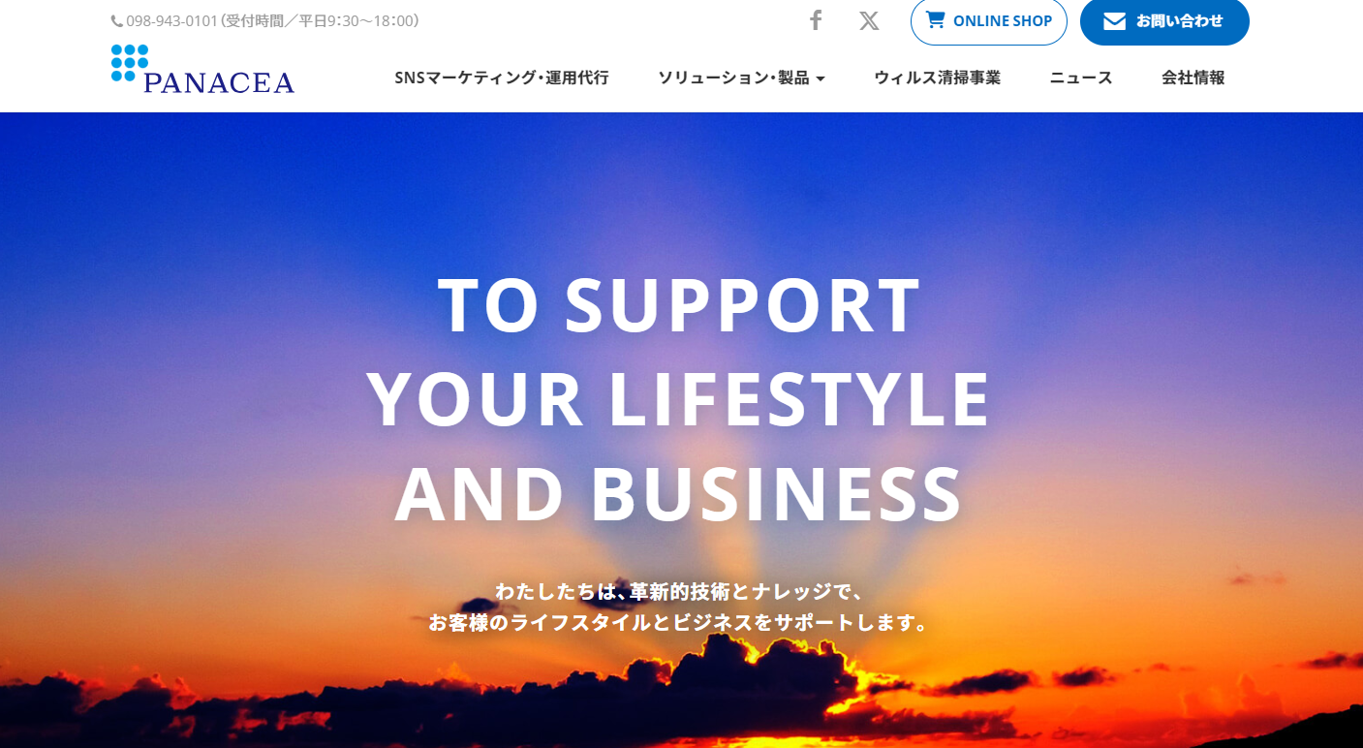Click the お問い合わせ contact button
Screen dimensions: 1363x748
point(1164,21)
